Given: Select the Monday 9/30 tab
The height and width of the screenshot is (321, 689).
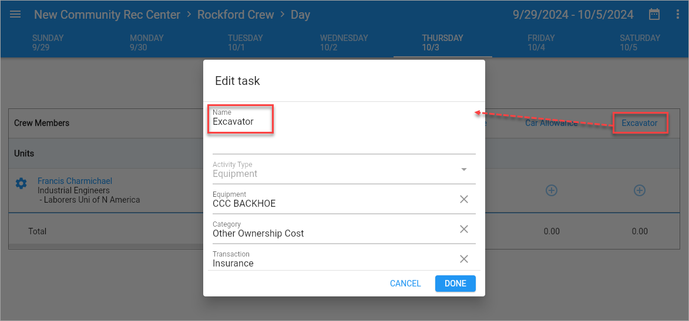Looking at the screenshot, I should click(147, 43).
